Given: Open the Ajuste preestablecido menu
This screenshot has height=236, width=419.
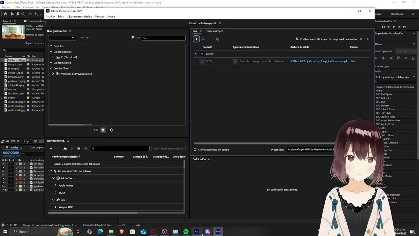Looking at the screenshot, I should tap(80, 16).
